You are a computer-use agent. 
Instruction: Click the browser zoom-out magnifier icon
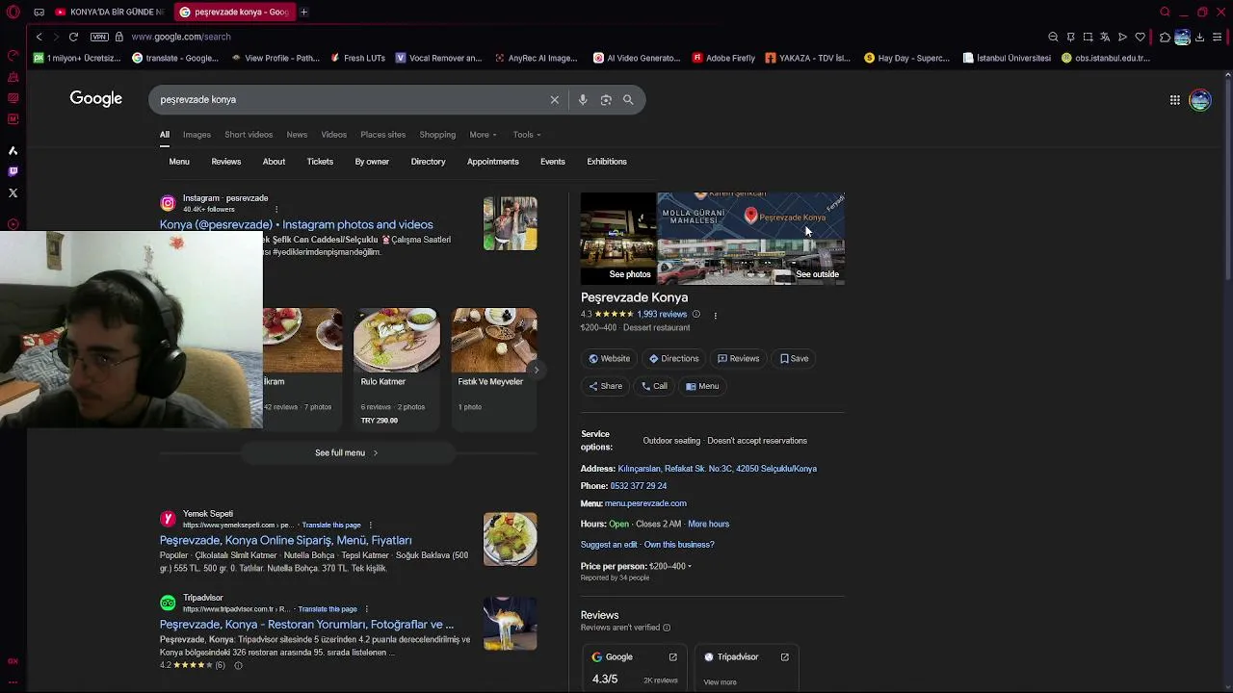[x=1053, y=37]
